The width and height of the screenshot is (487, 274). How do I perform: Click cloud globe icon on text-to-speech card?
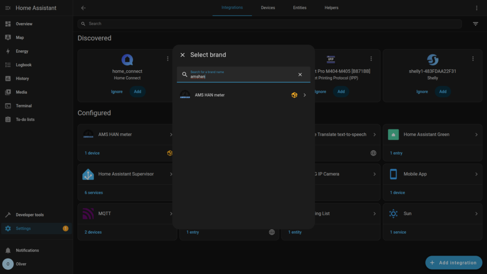pos(373,153)
